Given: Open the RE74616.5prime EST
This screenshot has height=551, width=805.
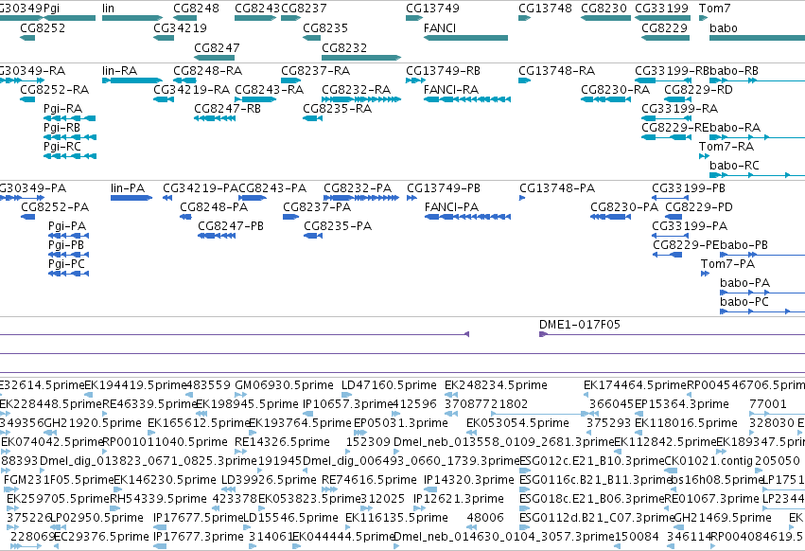Looking at the screenshot, I should (x=329, y=489).
